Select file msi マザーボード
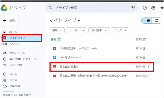This screenshot has height=98, width=164. (x=106, y=58)
